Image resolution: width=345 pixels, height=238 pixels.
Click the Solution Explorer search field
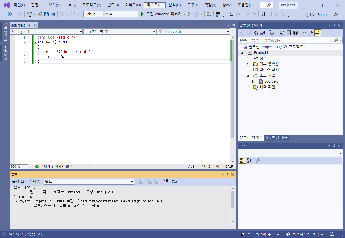286,40
